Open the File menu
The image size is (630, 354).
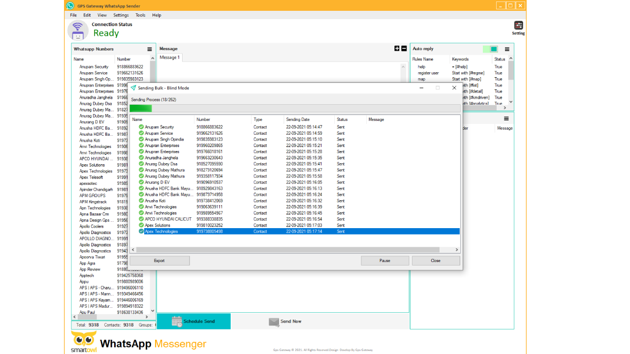click(73, 15)
